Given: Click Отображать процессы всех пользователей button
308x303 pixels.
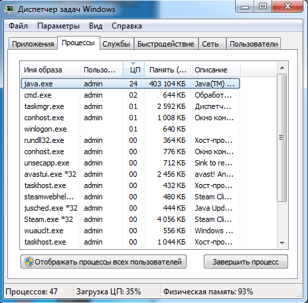Looking at the screenshot, I should (x=104, y=262).
